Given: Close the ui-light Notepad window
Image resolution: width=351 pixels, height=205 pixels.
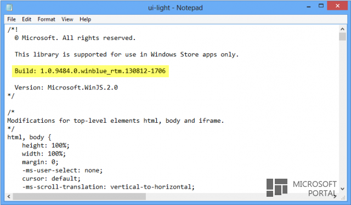Looking at the screenshot, I should click(337, 6).
